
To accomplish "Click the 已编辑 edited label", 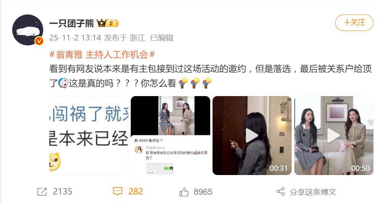I will pos(162,38).
